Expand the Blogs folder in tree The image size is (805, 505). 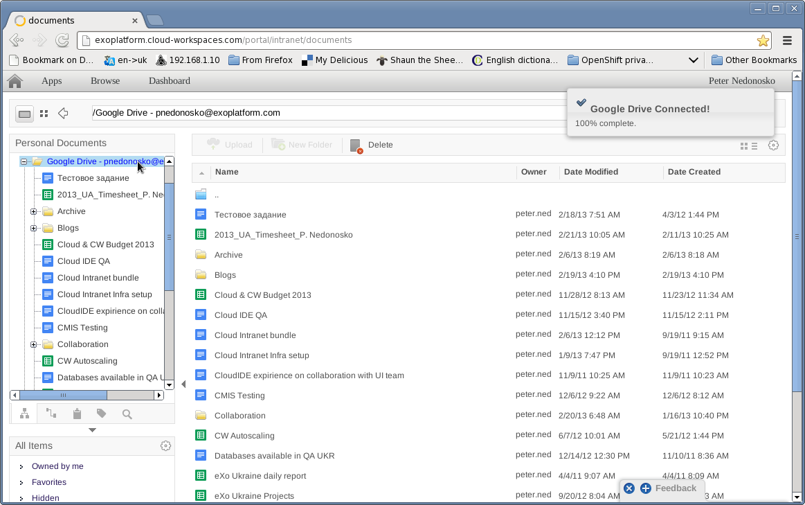tap(33, 228)
